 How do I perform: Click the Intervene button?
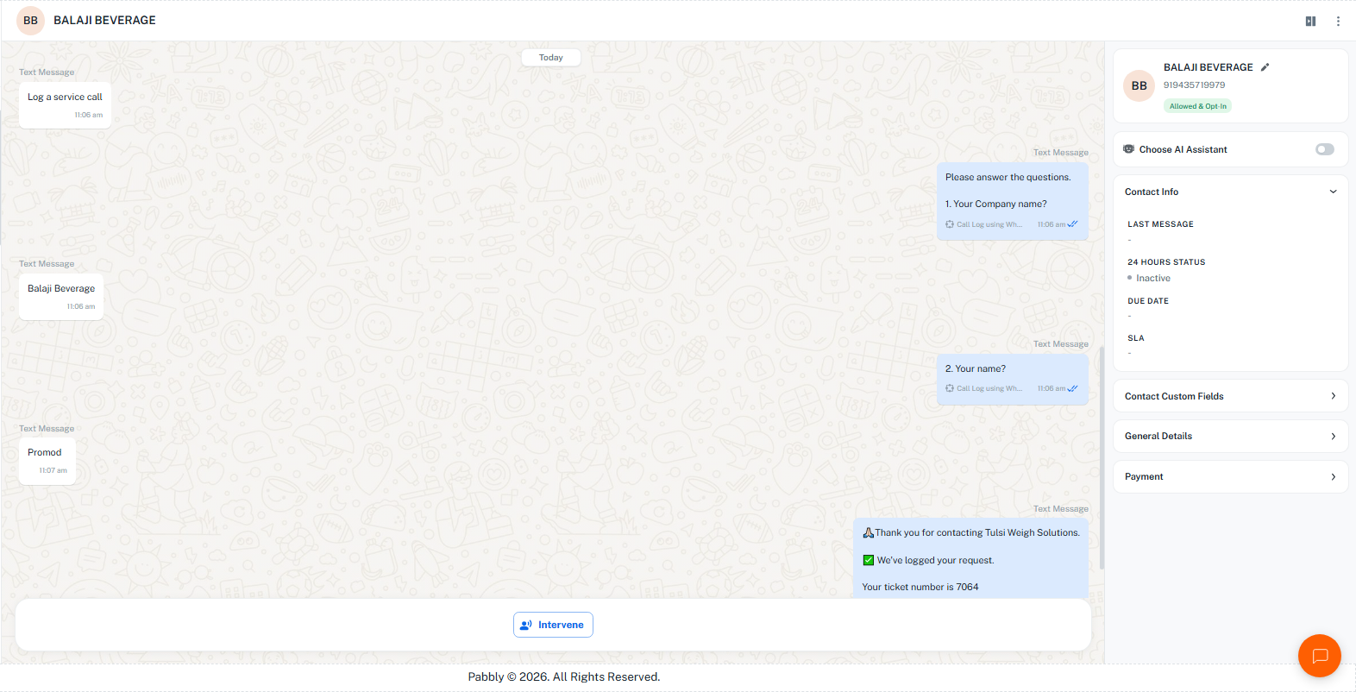pos(553,625)
